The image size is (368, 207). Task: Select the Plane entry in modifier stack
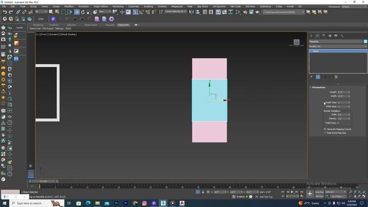coord(338,51)
